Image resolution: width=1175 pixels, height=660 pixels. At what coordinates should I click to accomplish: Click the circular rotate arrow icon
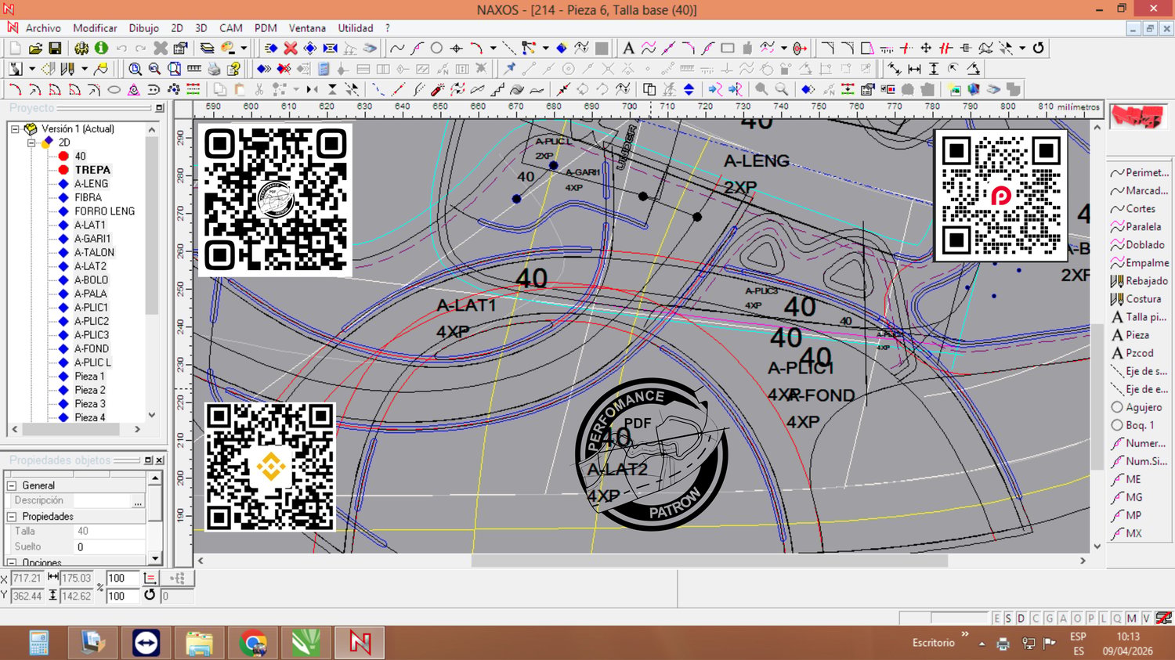pyautogui.click(x=1038, y=49)
